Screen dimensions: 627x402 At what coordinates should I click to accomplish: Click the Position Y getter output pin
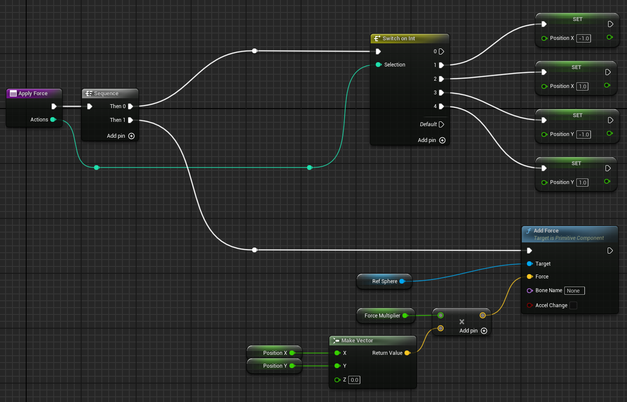[x=292, y=366]
